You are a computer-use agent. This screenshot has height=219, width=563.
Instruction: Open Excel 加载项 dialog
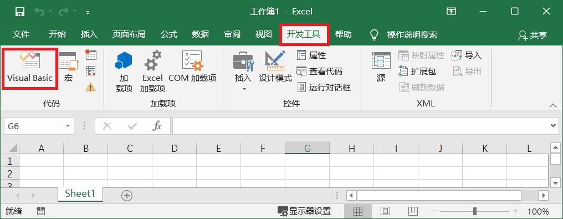coord(152,72)
